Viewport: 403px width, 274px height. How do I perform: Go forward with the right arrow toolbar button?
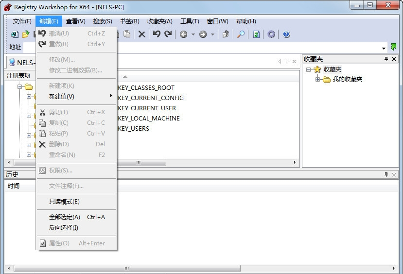coord(203,34)
